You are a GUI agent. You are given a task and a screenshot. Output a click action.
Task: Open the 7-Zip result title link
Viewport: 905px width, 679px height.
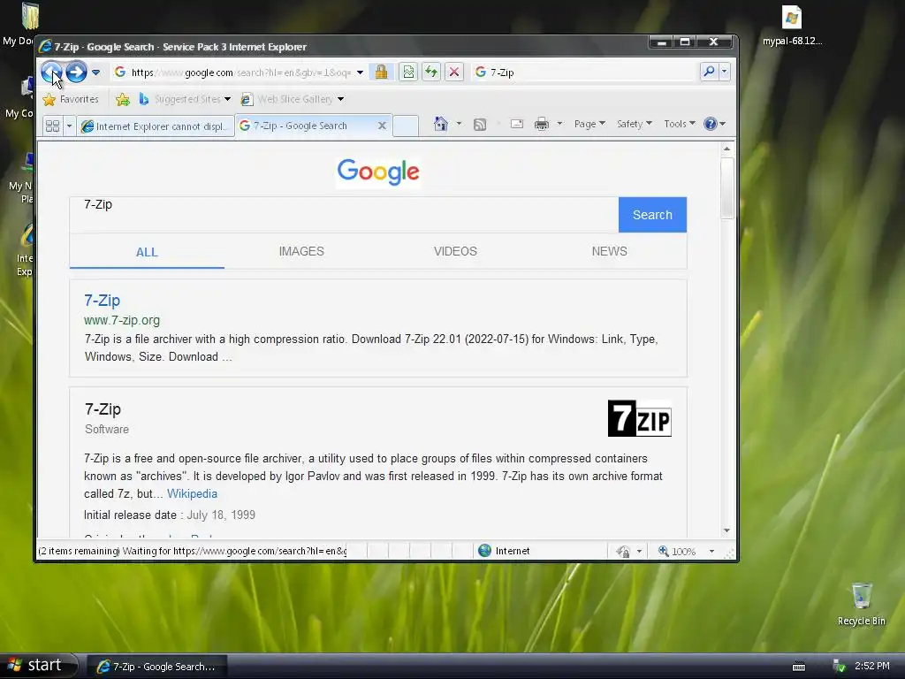pyautogui.click(x=103, y=301)
